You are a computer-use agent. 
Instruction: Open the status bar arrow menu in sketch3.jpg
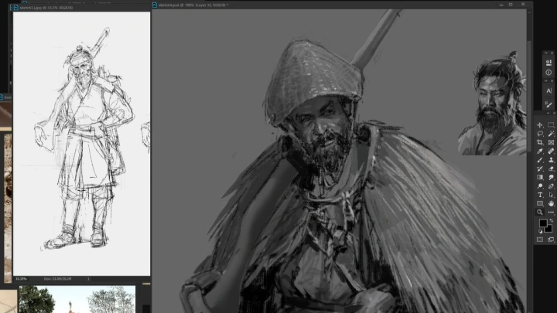click(88, 279)
